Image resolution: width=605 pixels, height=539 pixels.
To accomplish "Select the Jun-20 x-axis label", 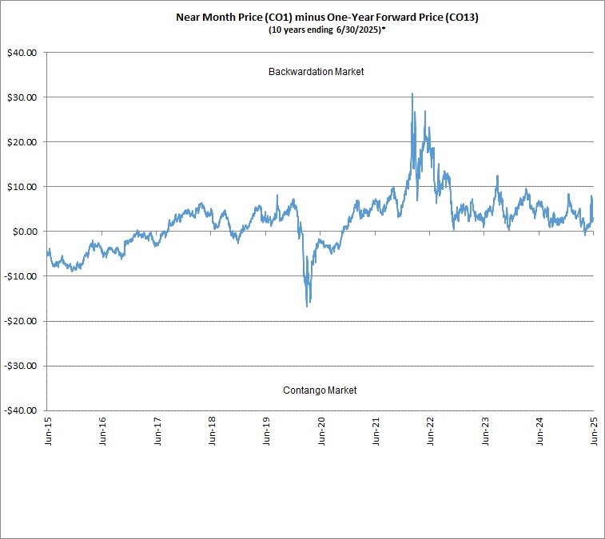I will point(321,431).
